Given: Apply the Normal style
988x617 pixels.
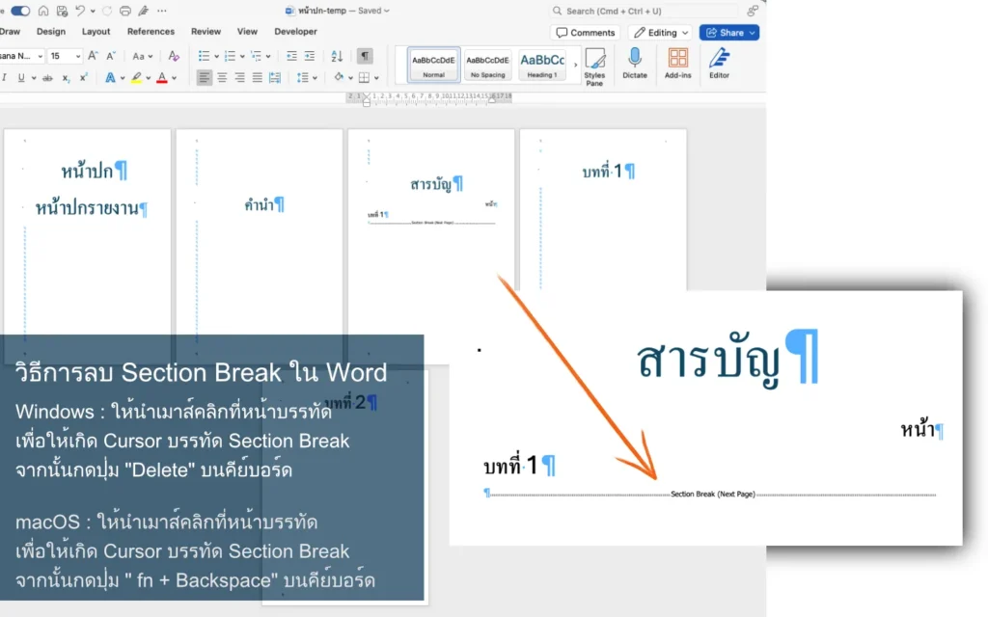Looking at the screenshot, I should 433,65.
